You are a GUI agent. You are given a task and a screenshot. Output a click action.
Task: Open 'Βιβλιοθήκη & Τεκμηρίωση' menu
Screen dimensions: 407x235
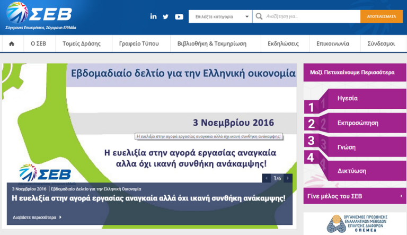tap(212, 43)
